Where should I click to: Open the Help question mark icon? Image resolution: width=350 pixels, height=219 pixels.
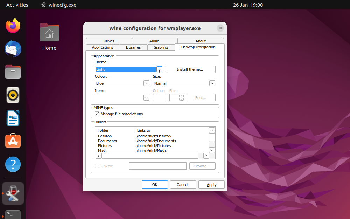coord(13,164)
